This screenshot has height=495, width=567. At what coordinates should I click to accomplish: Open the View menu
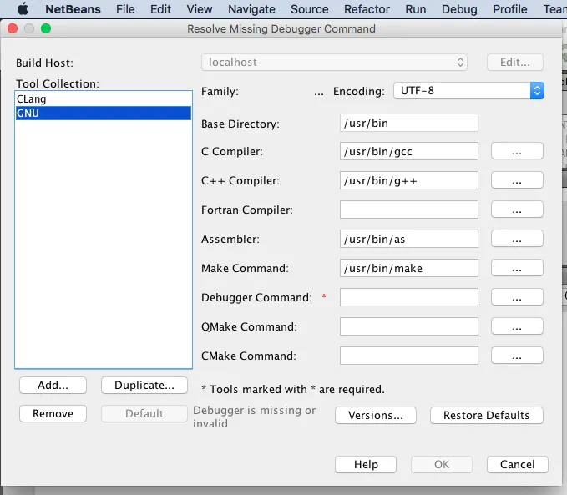(x=200, y=9)
